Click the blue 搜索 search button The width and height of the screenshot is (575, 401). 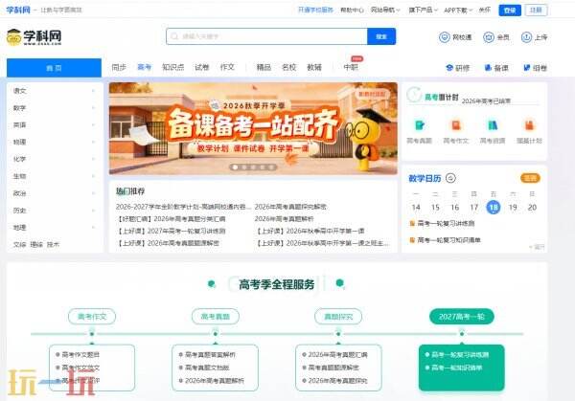(381, 36)
